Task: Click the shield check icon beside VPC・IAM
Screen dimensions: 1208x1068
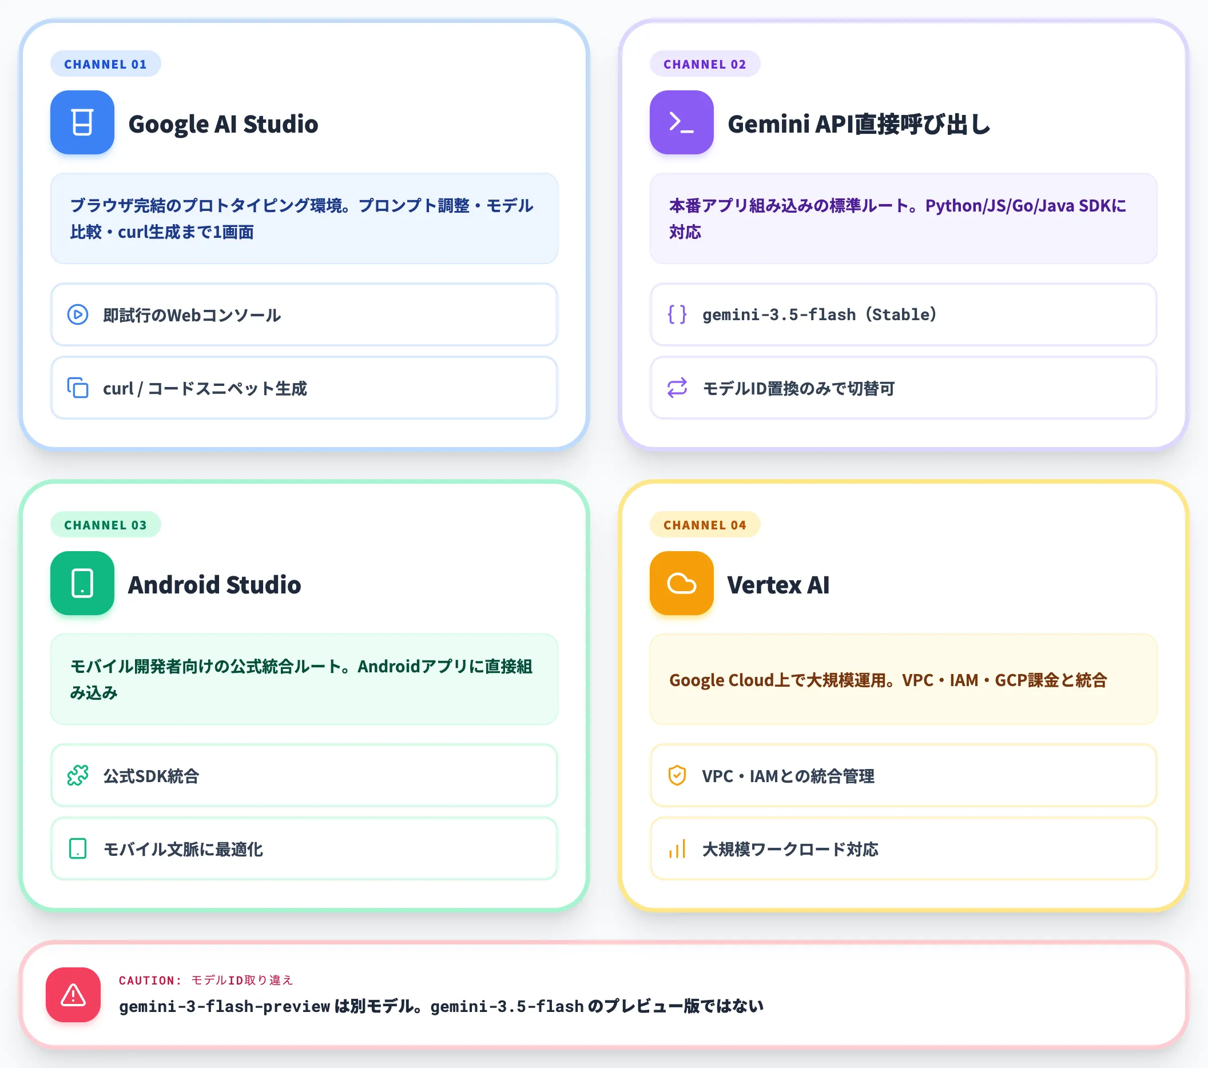Action: 677,776
